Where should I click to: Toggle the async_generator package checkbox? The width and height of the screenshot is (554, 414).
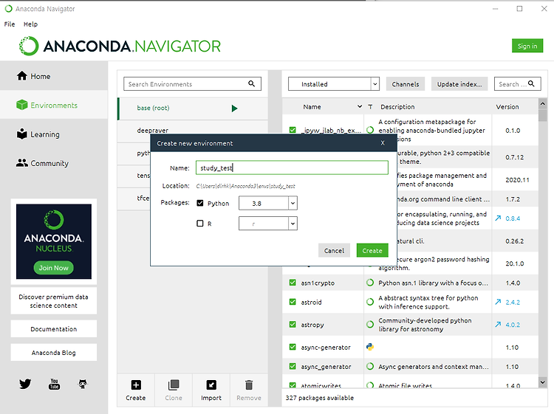click(x=293, y=366)
